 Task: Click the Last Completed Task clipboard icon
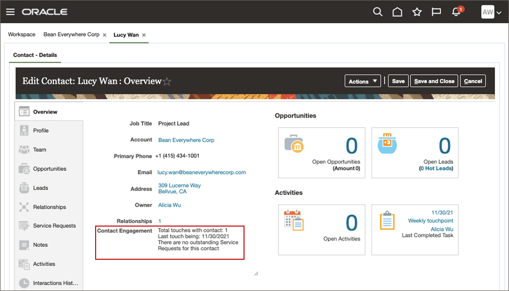coord(387,220)
